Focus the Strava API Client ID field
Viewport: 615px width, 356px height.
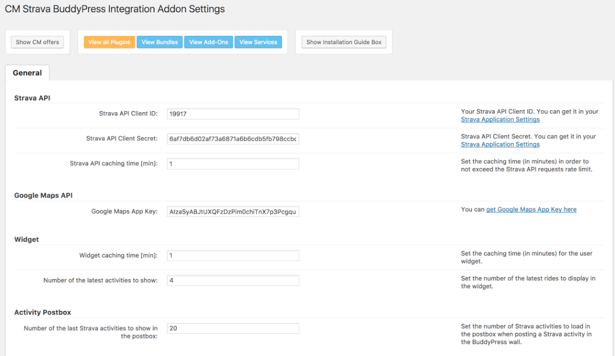point(233,114)
